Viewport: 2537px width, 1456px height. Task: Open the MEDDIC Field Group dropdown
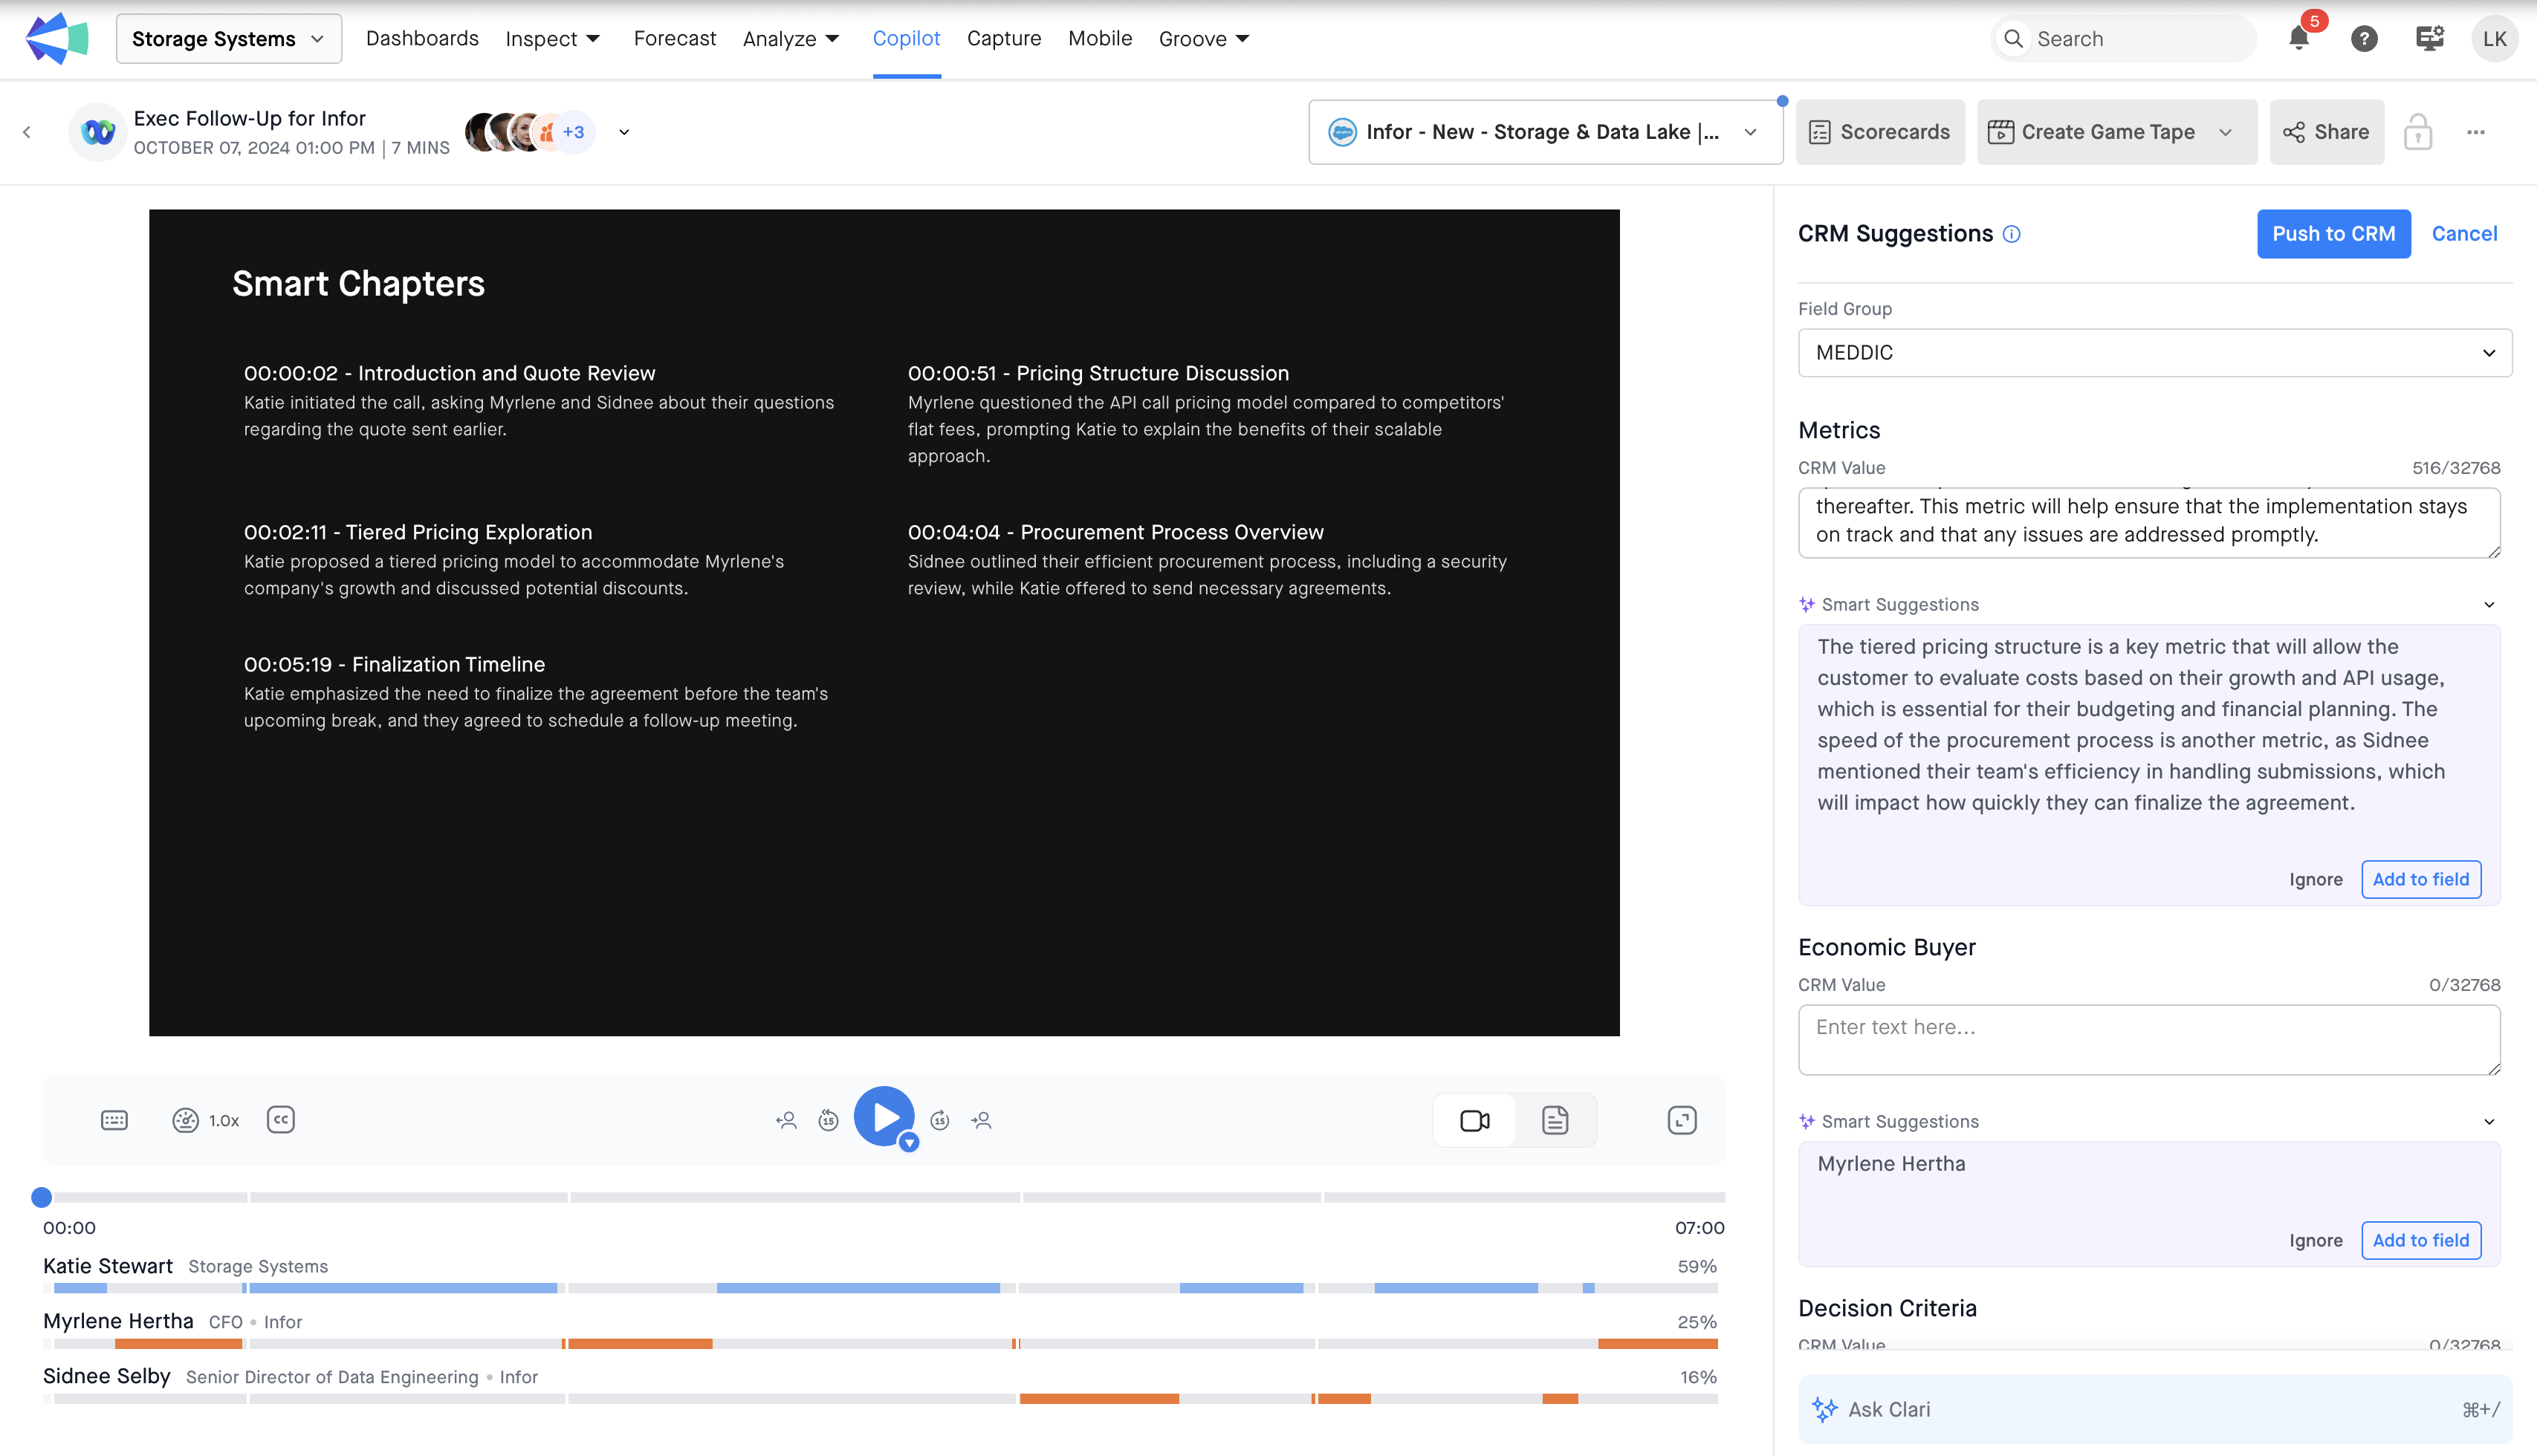(x=2154, y=353)
